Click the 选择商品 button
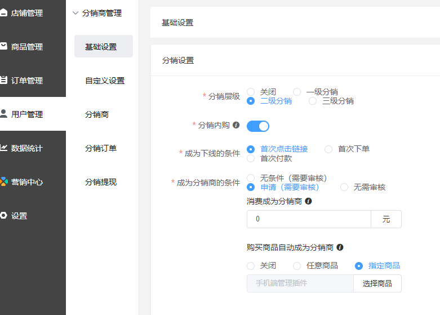Viewport: 440px width, 315px height. (x=377, y=283)
